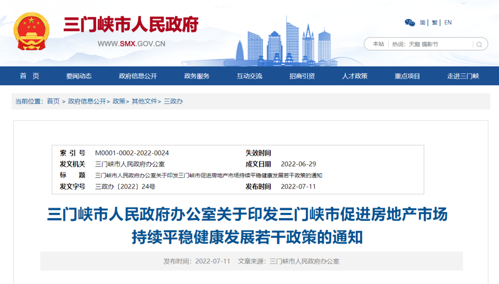Image resolution: width=499 pixels, height=284 pixels.
Task: Select 人才政策 in the navigation bar
Action: [x=354, y=76]
